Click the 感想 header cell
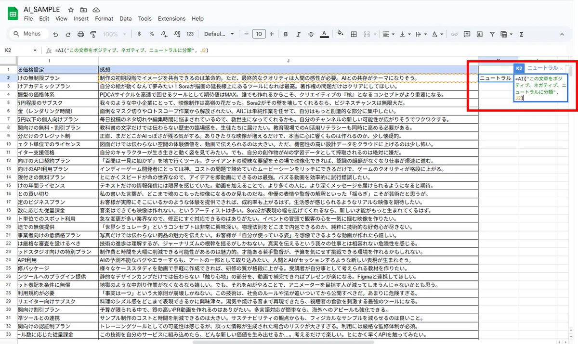 tap(288, 70)
